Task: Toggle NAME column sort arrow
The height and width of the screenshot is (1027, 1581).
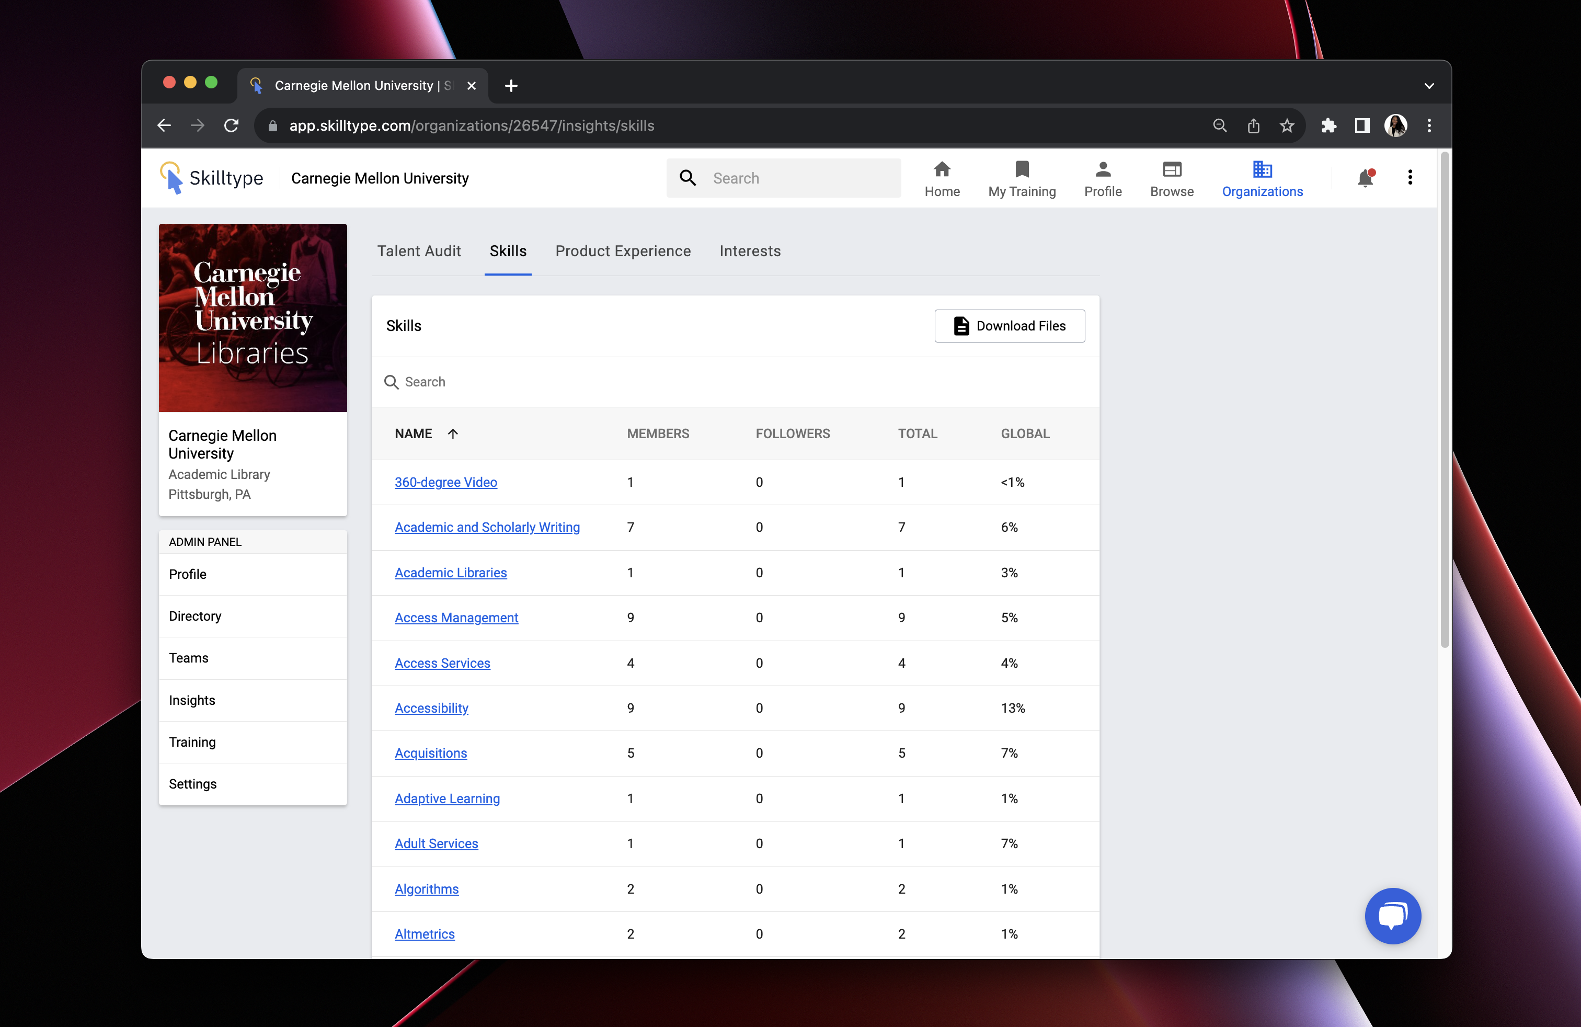Action: pos(453,434)
